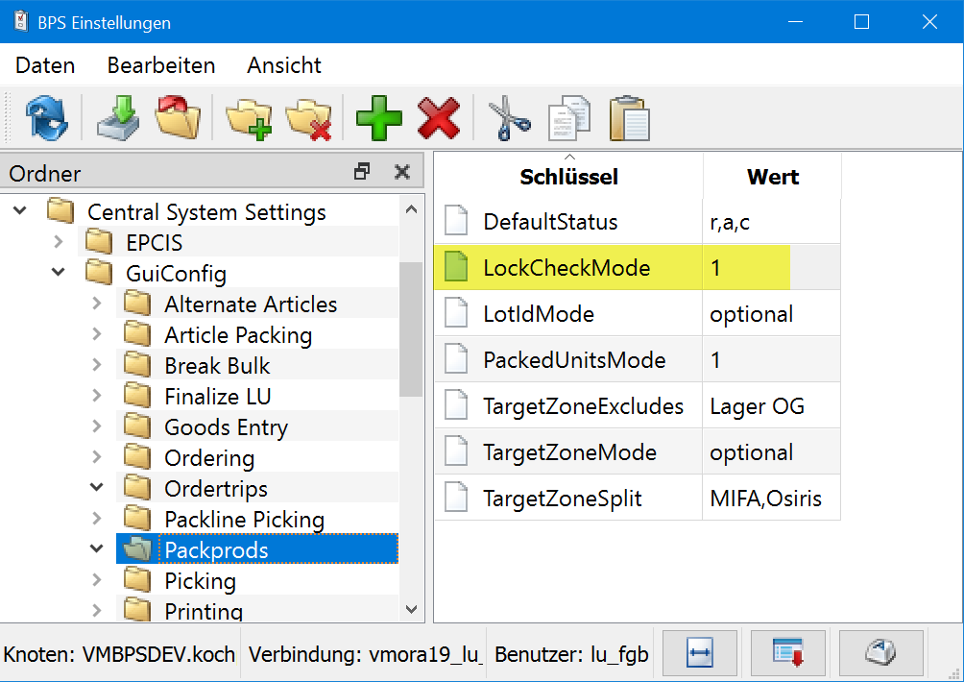Click the copy documents icon
Viewport: 964px width, 682px height.
coord(568,119)
